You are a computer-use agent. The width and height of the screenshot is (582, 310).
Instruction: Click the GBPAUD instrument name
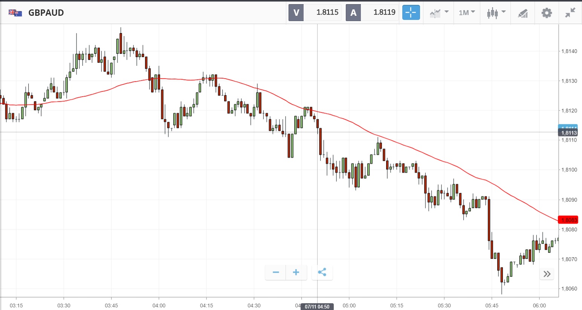click(46, 13)
